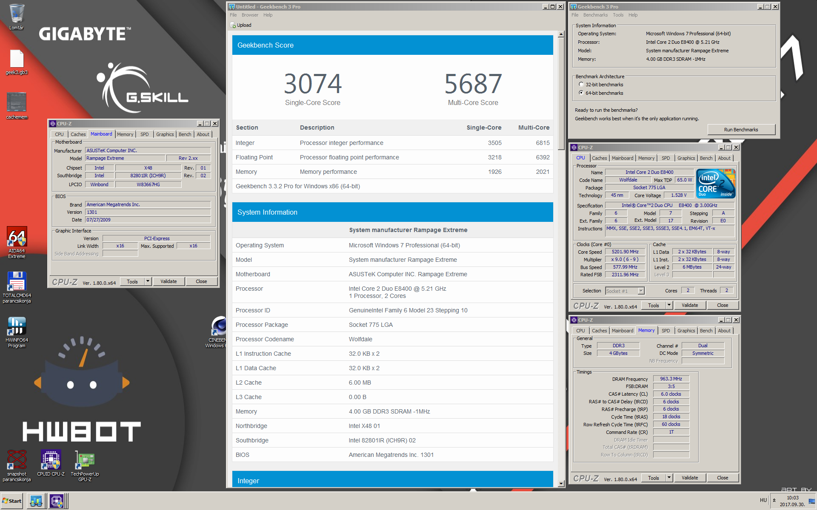This screenshot has width=817, height=510.
Task: Click the Upload icon in Geekbench toolbar
Action: coord(233,25)
